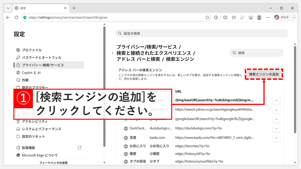Open Copilot と AI settings section

click(49, 73)
